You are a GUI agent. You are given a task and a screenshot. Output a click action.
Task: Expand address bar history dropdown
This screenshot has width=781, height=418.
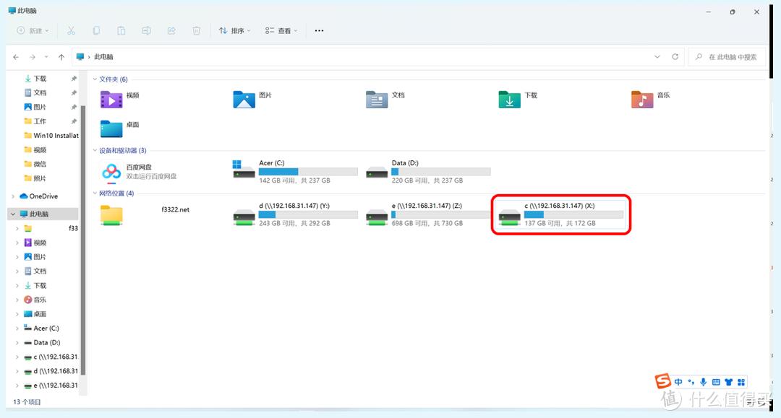click(x=657, y=57)
